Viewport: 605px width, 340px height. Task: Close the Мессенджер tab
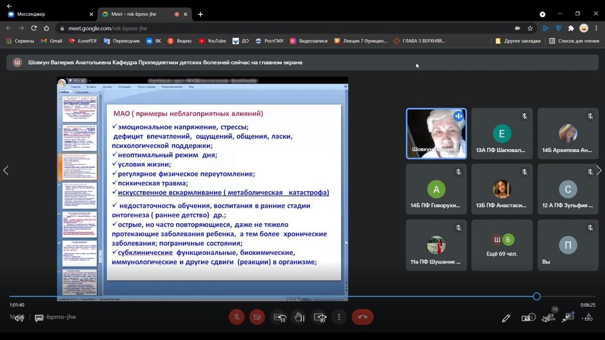(91, 14)
